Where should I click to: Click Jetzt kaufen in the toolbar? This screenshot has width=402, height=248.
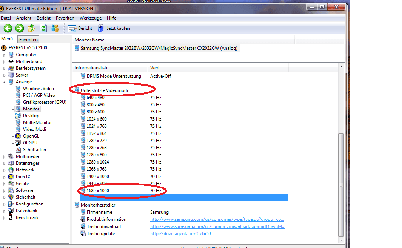pos(114,28)
